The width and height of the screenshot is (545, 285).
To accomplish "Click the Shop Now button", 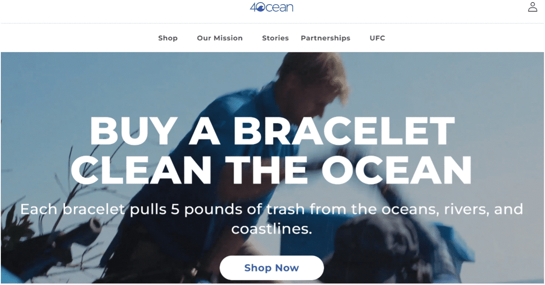I will click(272, 268).
